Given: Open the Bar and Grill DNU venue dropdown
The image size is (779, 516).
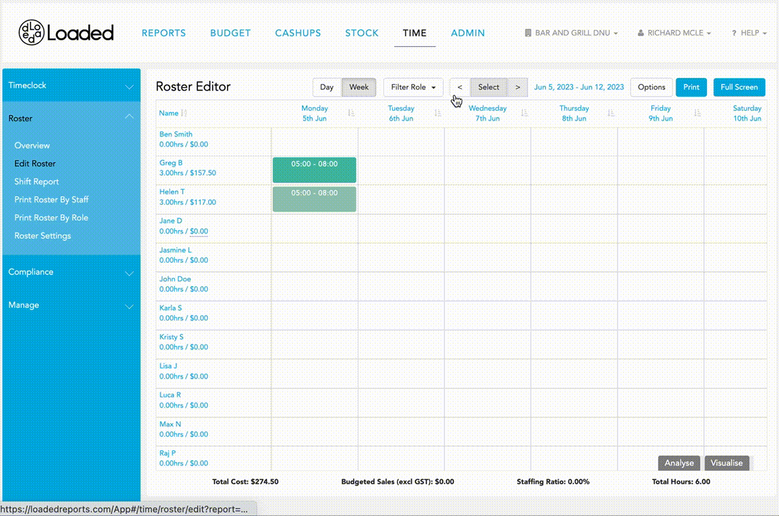Looking at the screenshot, I should [571, 33].
